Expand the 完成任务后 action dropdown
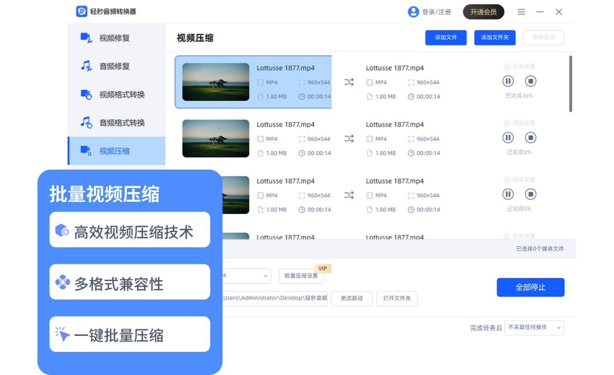 click(x=534, y=327)
